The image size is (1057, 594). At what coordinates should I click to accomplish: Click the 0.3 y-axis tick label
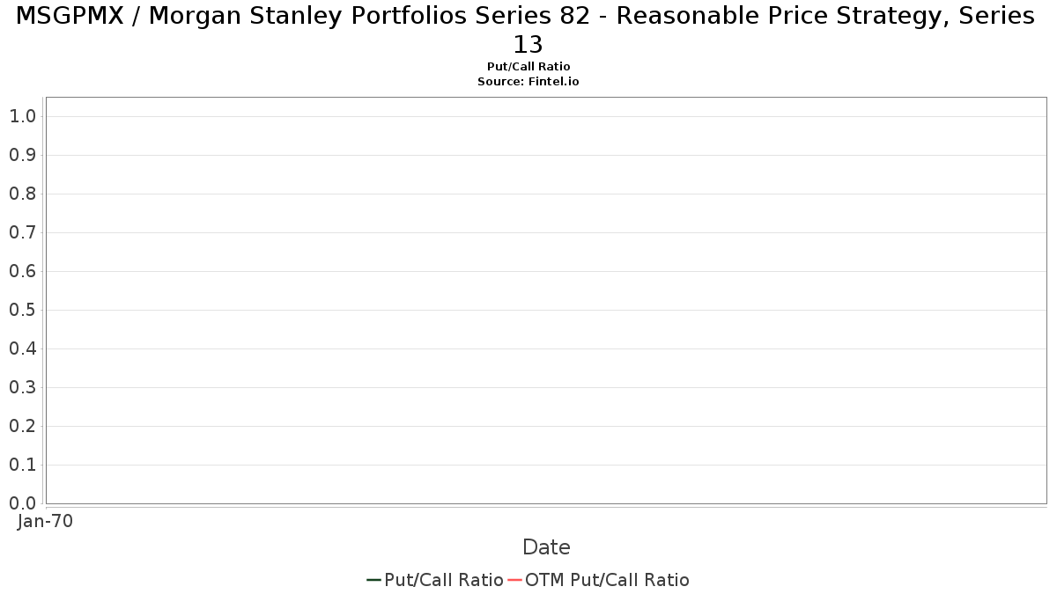22,387
